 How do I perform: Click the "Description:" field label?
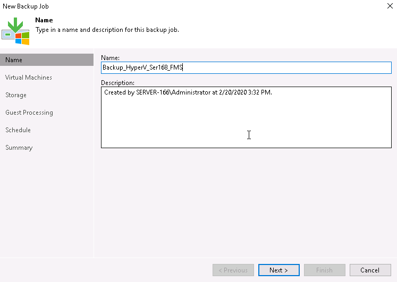(117, 83)
